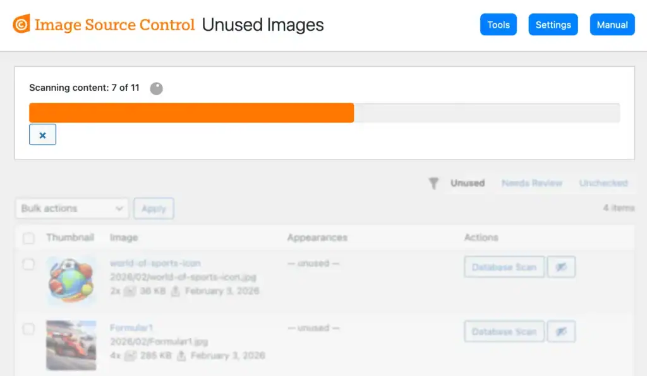Viewport: 647px width, 376px height.
Task: Open the Bulk actions dropdown
Action: pos(71,208)
